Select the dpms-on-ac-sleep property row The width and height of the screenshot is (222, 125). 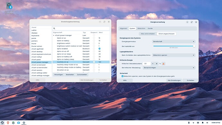tap(81, 54)
